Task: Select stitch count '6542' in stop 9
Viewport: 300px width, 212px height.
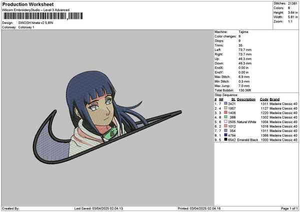Action: pyautogui.click(x=232, y=140)
